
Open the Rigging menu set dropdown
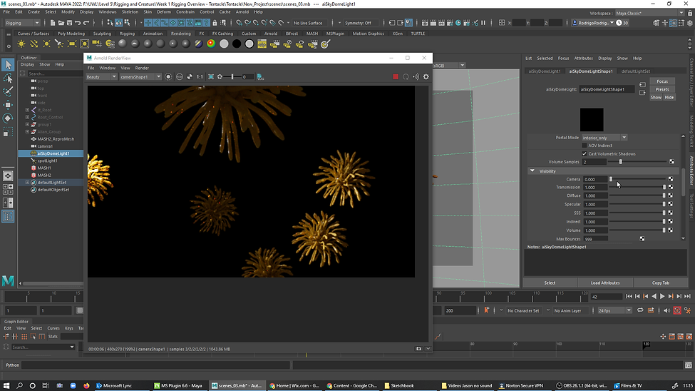coord(22,23)
